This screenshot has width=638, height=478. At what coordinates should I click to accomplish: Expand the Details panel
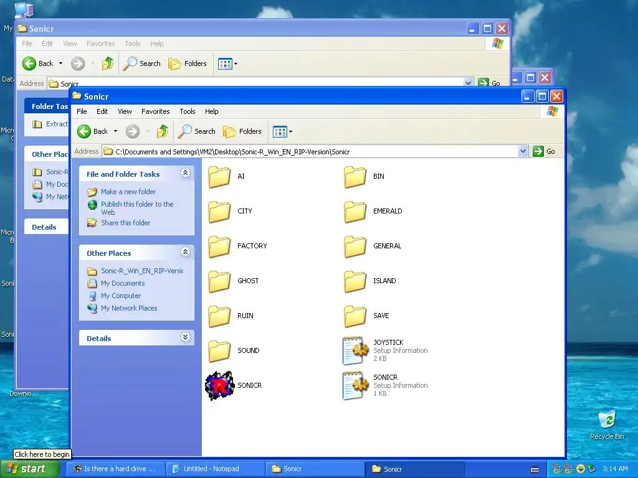tap(185, 337)
